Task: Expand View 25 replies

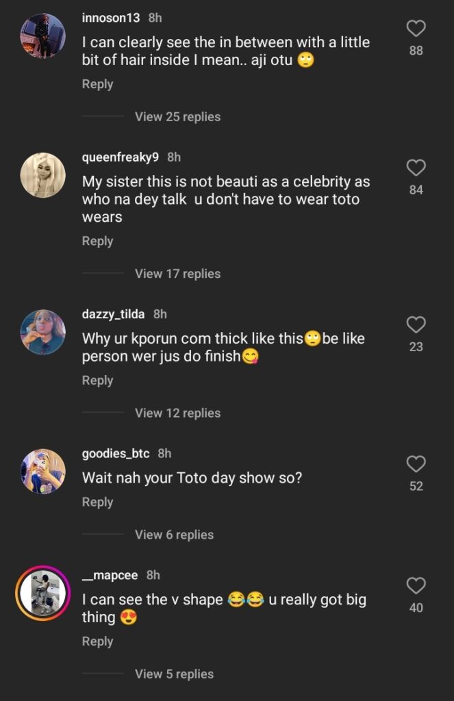Action: tap(177, 116)
